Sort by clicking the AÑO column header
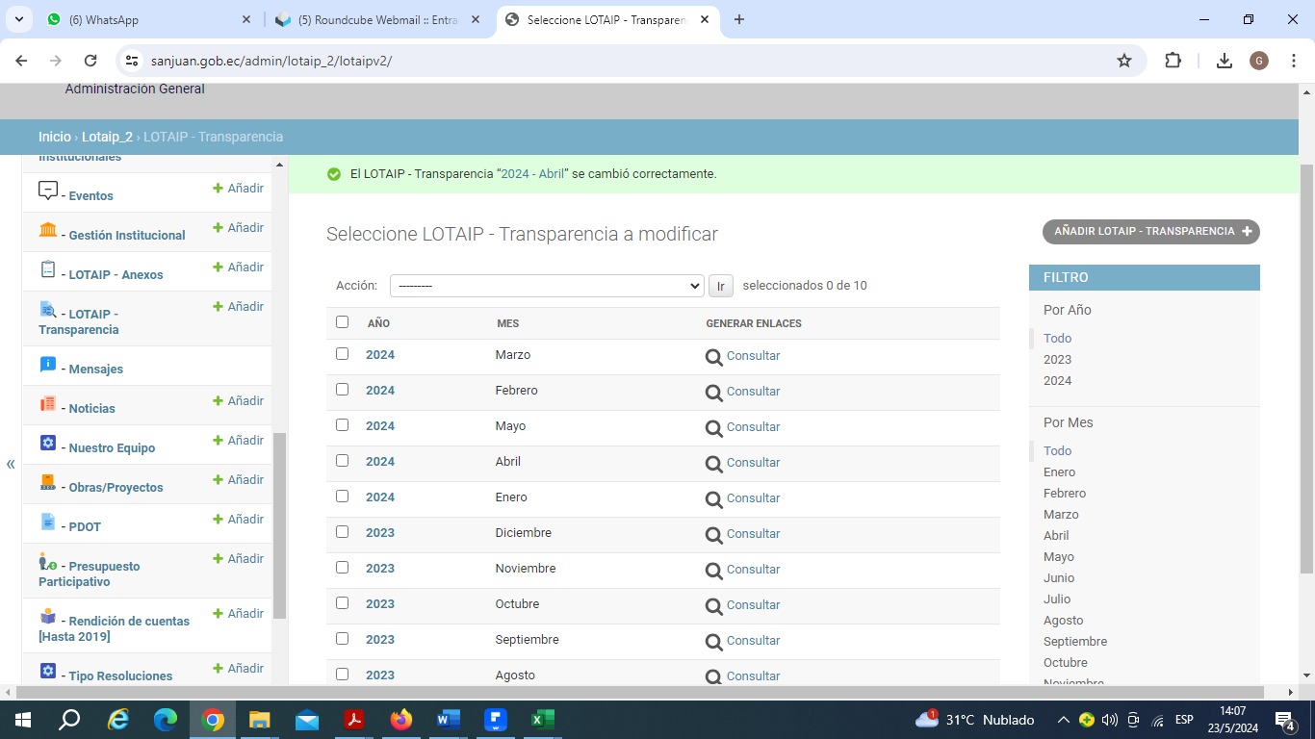The image size is (1315, 739). [x=378, y=323]
